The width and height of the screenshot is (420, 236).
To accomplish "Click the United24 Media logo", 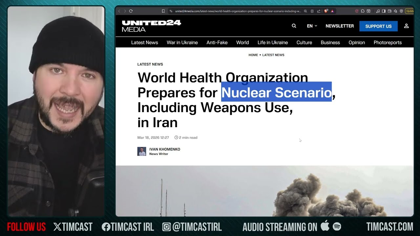I will 151,26.
